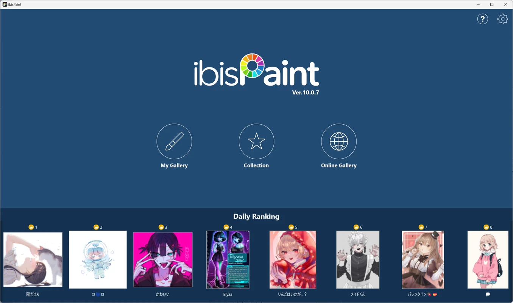This screenshot has height=303, width=513.
Task: Click the Online Gallery label text
Action: coord(338,165)
